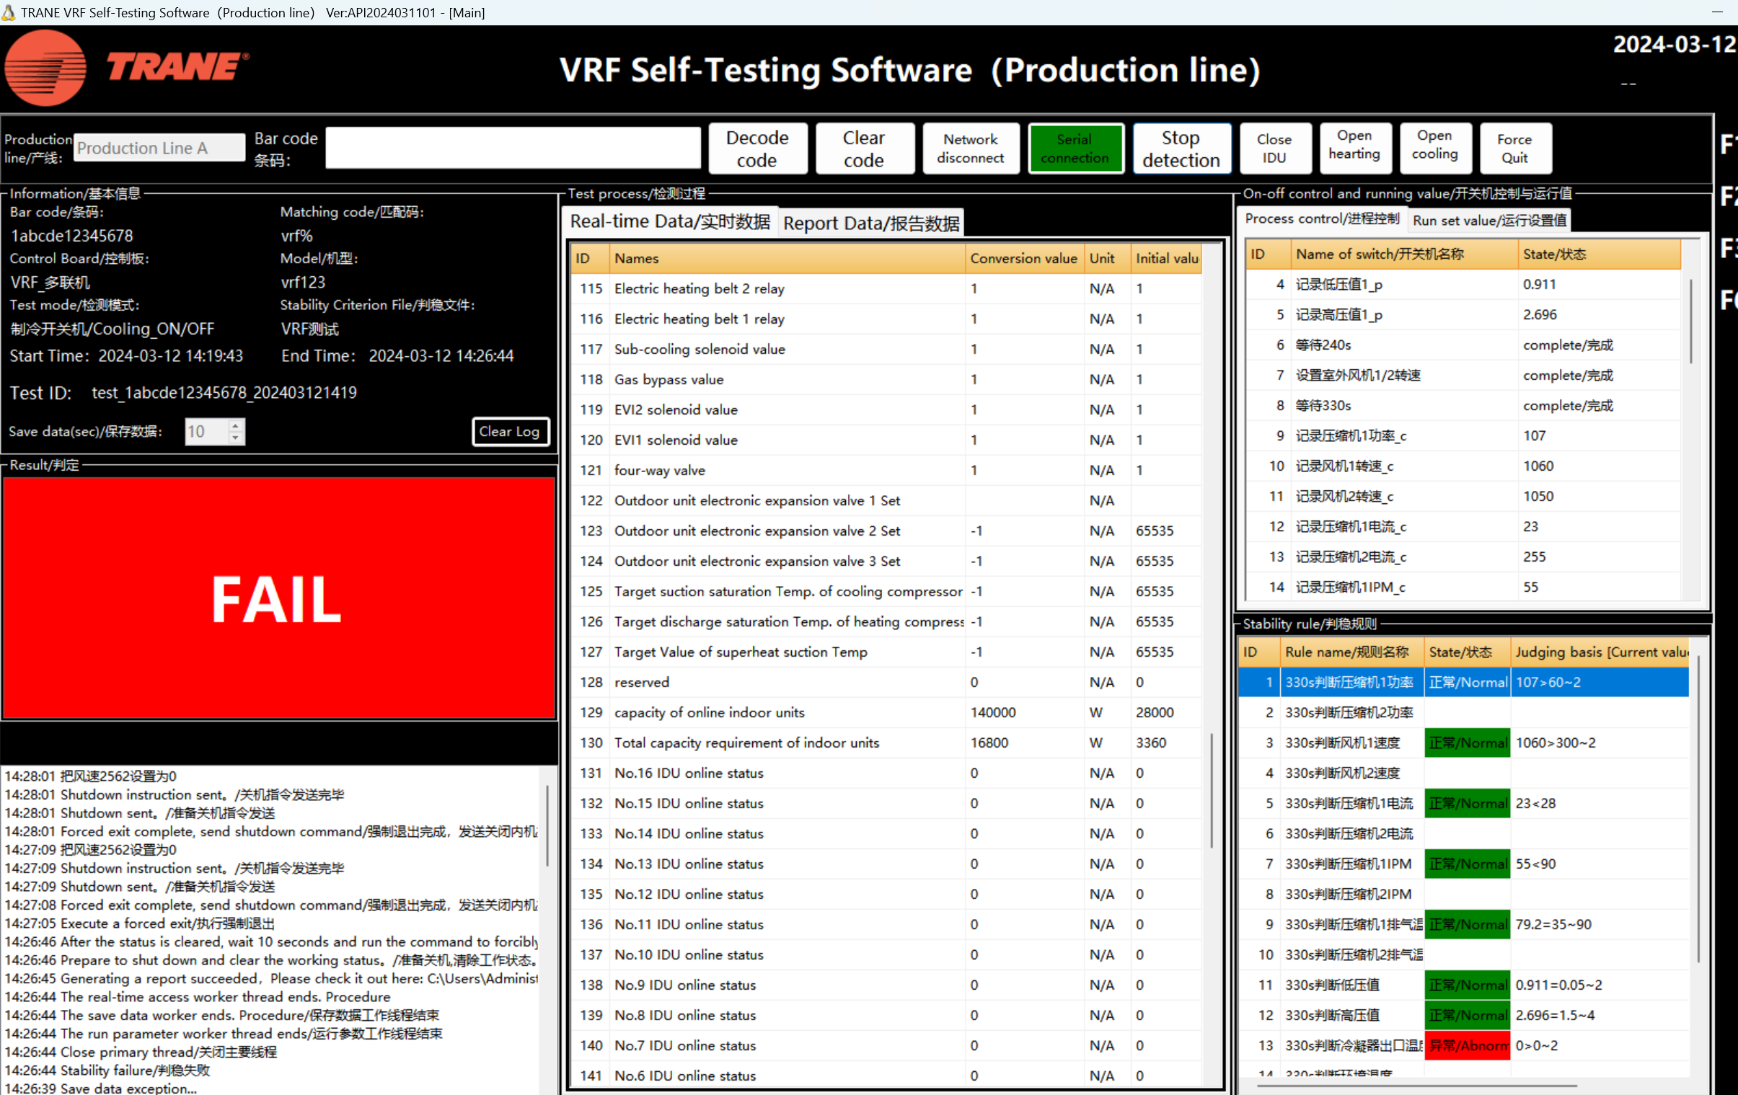Open the Run set value tab
Viewport: 1738px width, 1095px height.
click(1489, 220)
